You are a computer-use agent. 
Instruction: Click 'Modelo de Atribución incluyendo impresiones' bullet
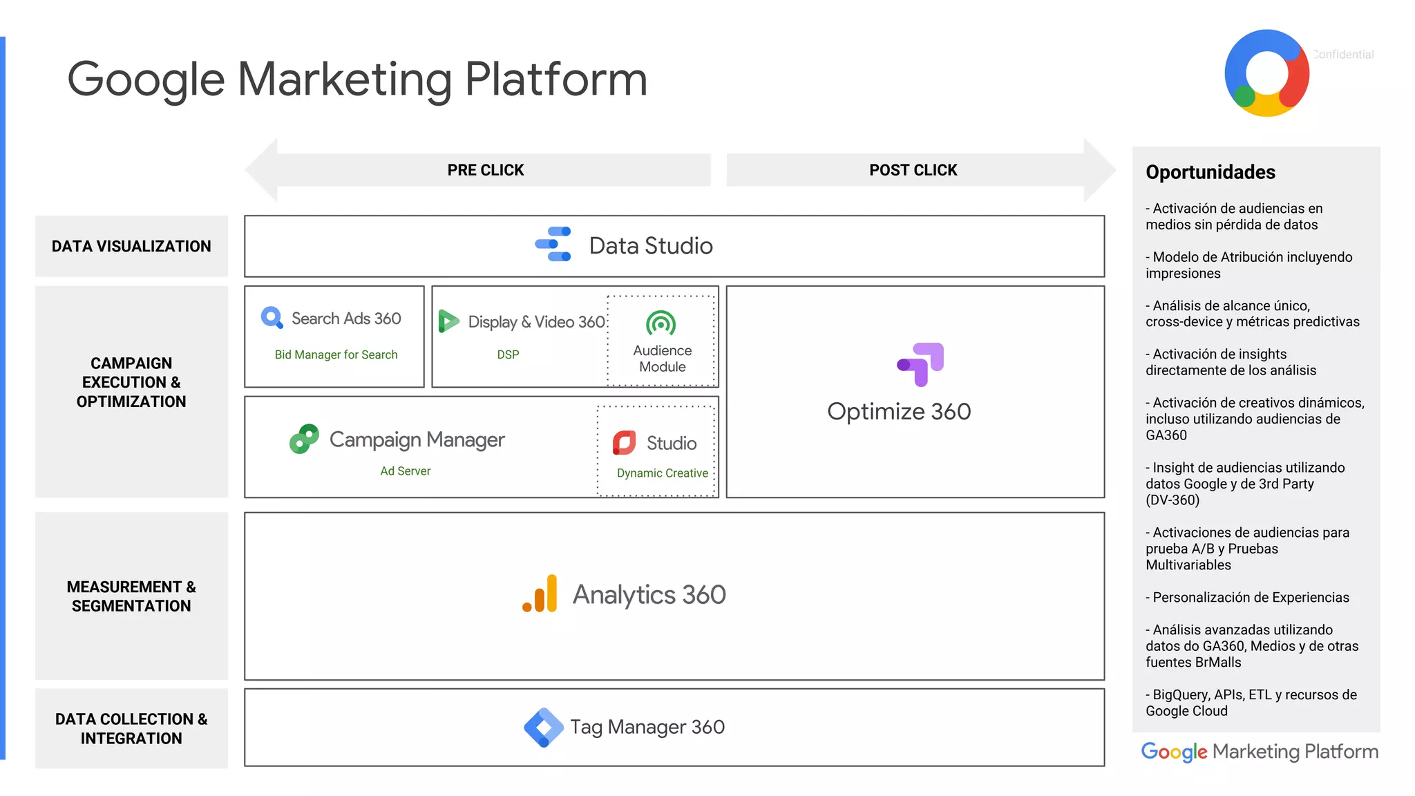tap(1249, 265)
